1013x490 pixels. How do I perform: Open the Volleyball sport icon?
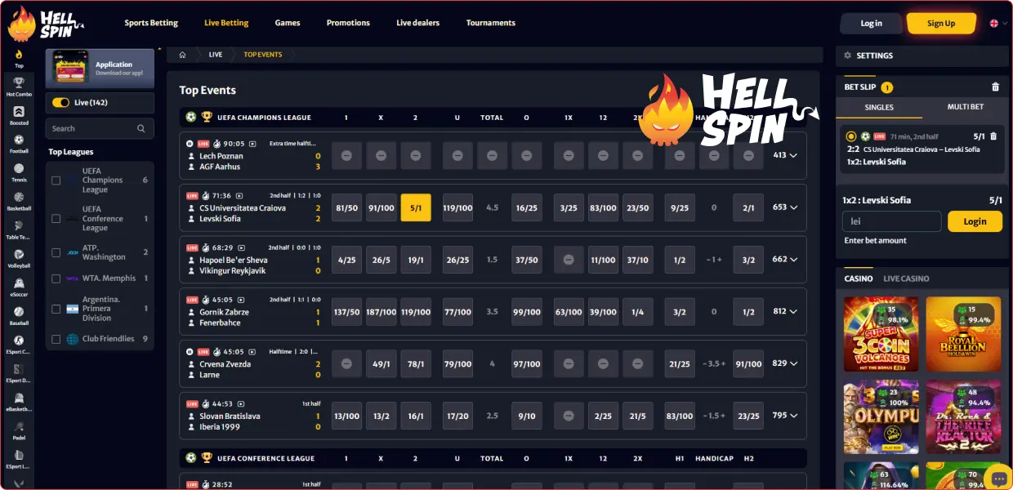click(19, 258)
